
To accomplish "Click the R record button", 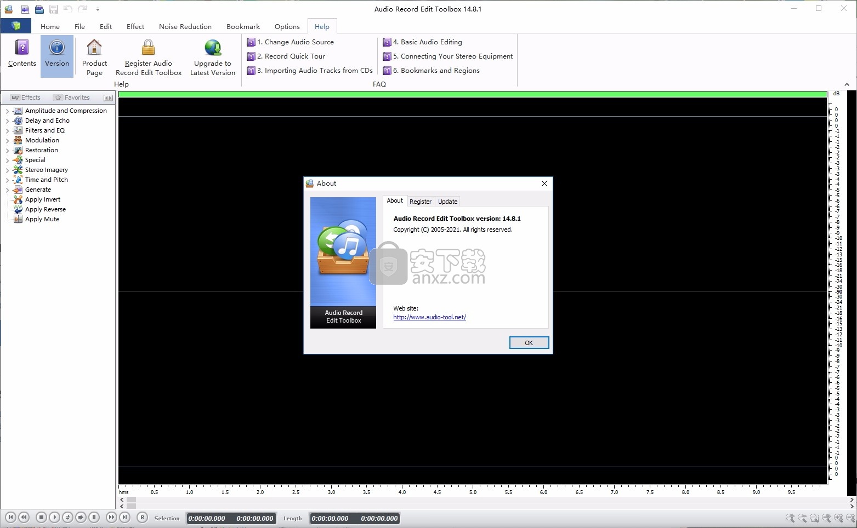I will tap(142, 517).
